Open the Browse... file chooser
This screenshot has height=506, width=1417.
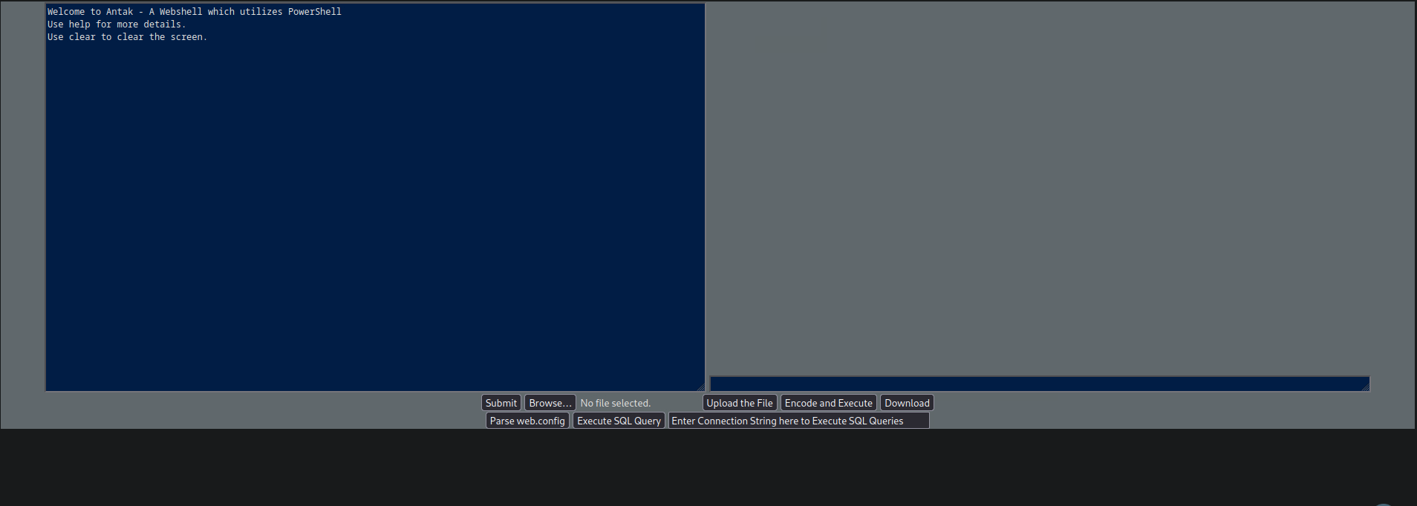550,403
